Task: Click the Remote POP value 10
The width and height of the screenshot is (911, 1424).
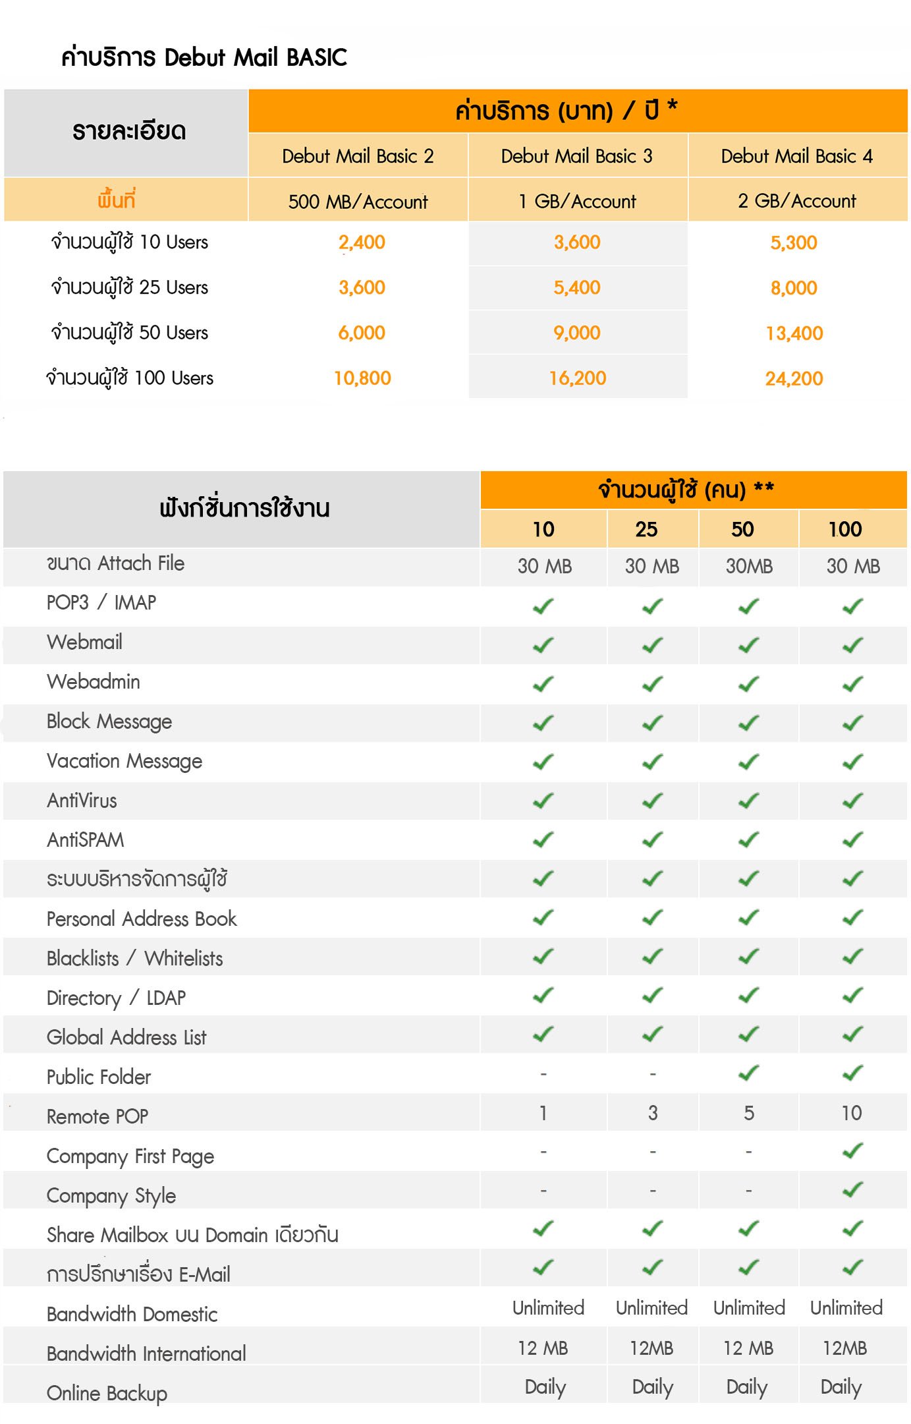Action: 852,1113
